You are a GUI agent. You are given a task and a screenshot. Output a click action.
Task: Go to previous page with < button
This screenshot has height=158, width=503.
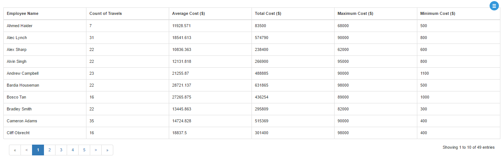click(26, 150)
